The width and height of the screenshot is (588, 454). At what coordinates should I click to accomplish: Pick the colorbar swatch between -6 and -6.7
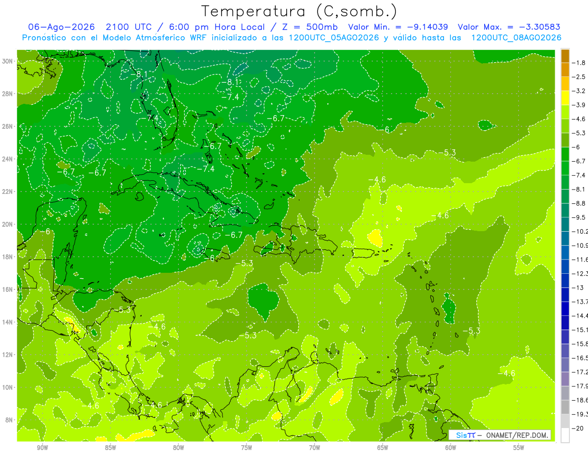click(x=565, y=154)
